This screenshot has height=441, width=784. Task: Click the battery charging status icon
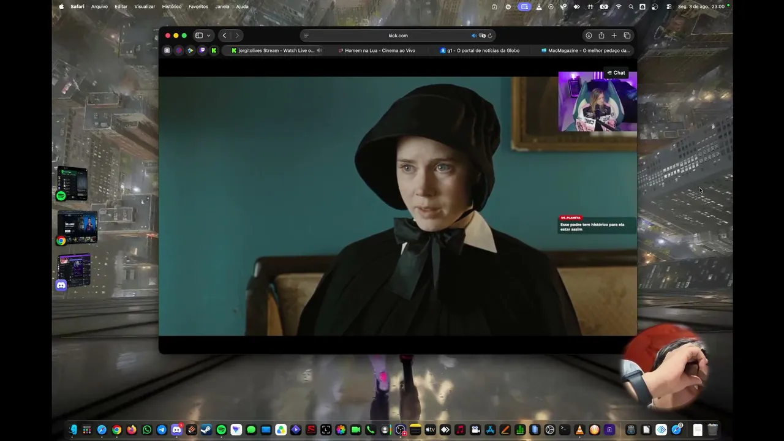(605, 7)
